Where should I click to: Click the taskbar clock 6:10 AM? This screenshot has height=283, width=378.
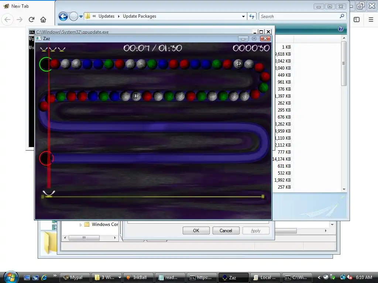(364, 277)
